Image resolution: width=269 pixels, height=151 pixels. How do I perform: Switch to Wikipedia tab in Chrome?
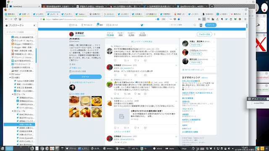coord(92,6)
